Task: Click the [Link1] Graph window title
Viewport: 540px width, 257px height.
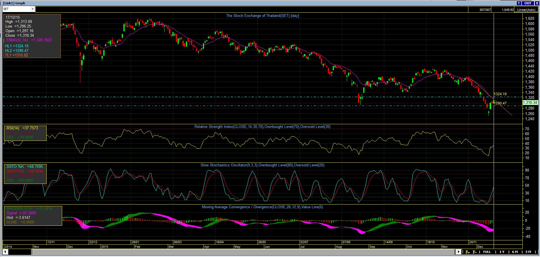Action: point(14,3)
